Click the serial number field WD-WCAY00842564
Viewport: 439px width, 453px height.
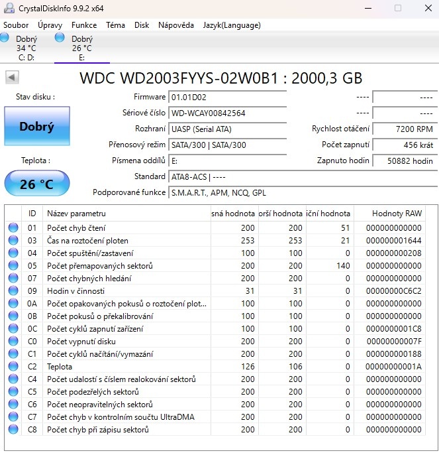point(227,113)
